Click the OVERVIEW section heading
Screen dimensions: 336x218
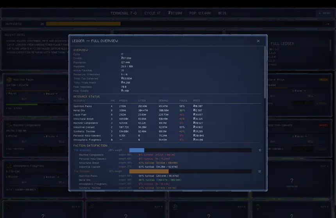[80, 50]
